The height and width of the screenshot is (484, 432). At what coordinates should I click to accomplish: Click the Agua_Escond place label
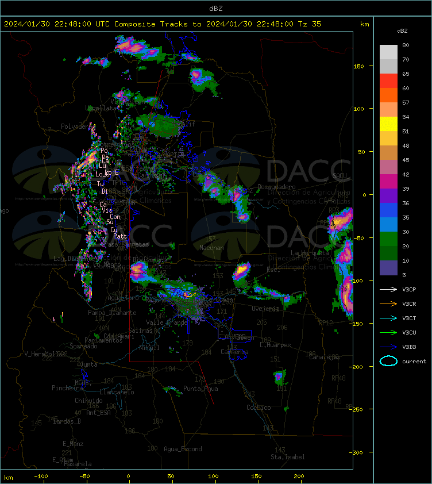click(183, 449)
